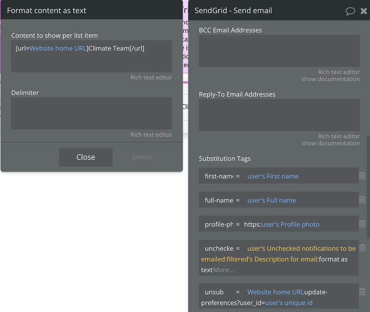Show documentation below BCC Email Addresses

330,79
